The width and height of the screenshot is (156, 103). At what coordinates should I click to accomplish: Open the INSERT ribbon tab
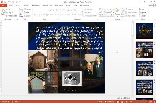18,5
